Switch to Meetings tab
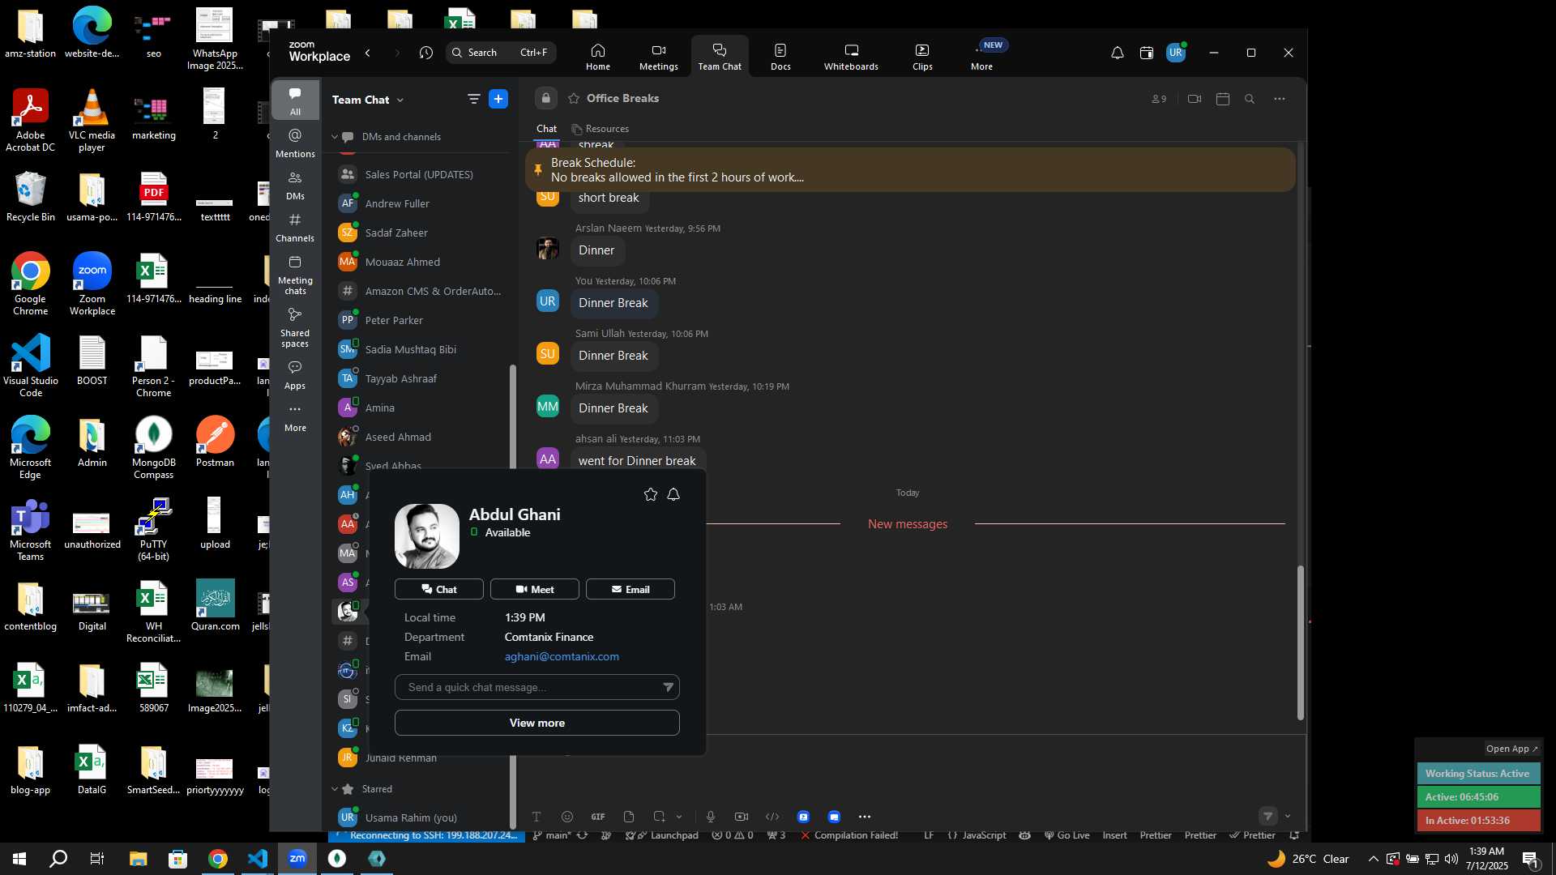Viewport: 1556px width, 875px height. pyautogui.click(x=658, y=56)
